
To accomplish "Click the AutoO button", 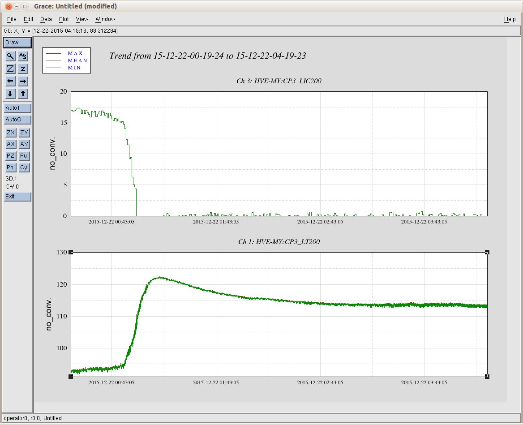I will 17,120.
